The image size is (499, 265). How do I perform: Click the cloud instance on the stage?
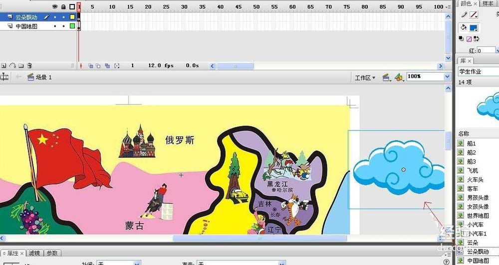tap(399, 168)
